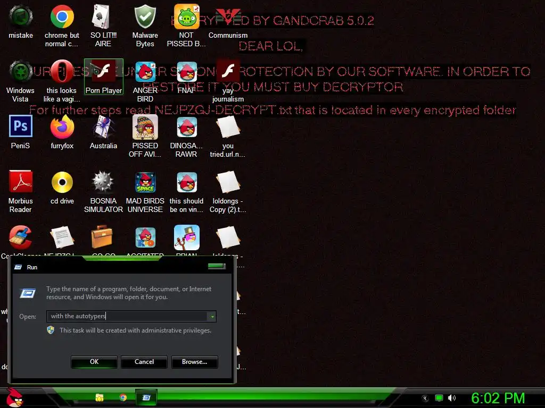This screenshot has width=545, height=408.
Task: Click the Run taskbar button
Action: pos(146,397)
